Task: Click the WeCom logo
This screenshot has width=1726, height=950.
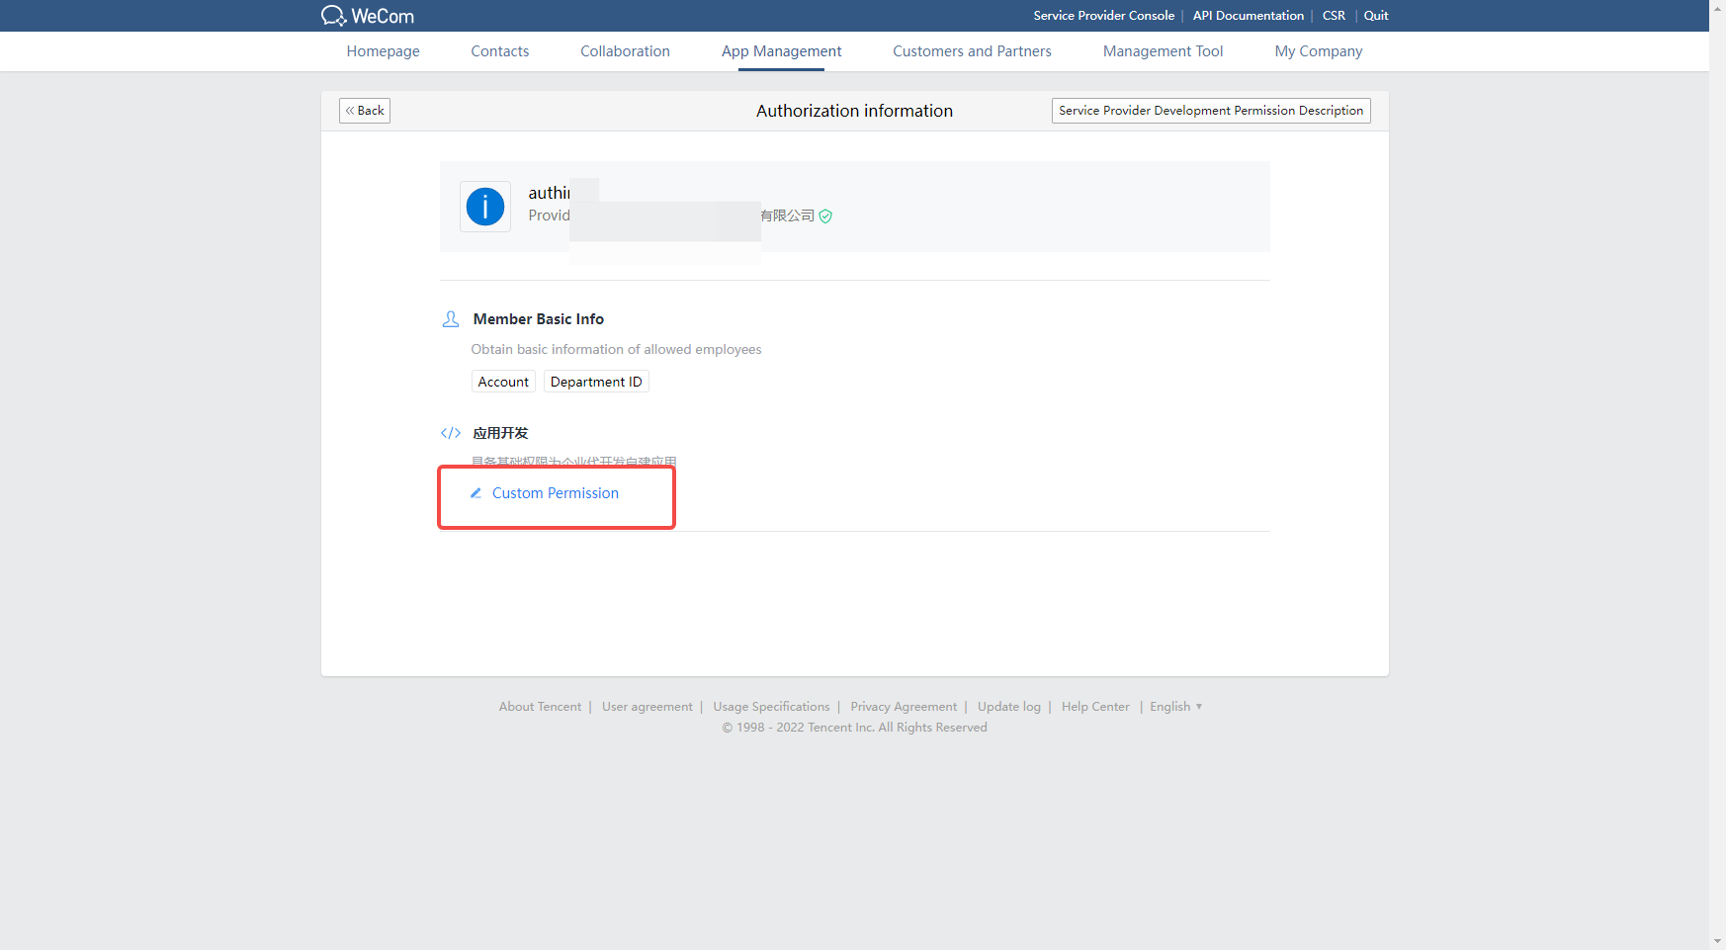Action: click(367, 16)
